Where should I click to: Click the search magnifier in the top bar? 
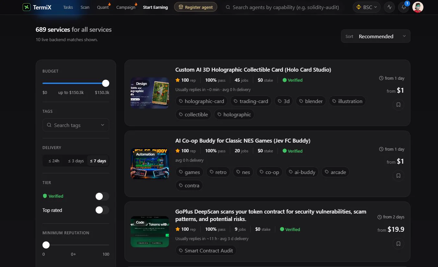point(228,7)
